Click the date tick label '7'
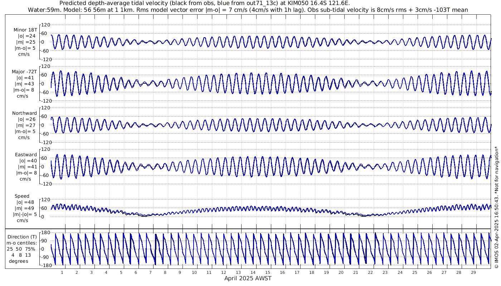 pos(150,272)
